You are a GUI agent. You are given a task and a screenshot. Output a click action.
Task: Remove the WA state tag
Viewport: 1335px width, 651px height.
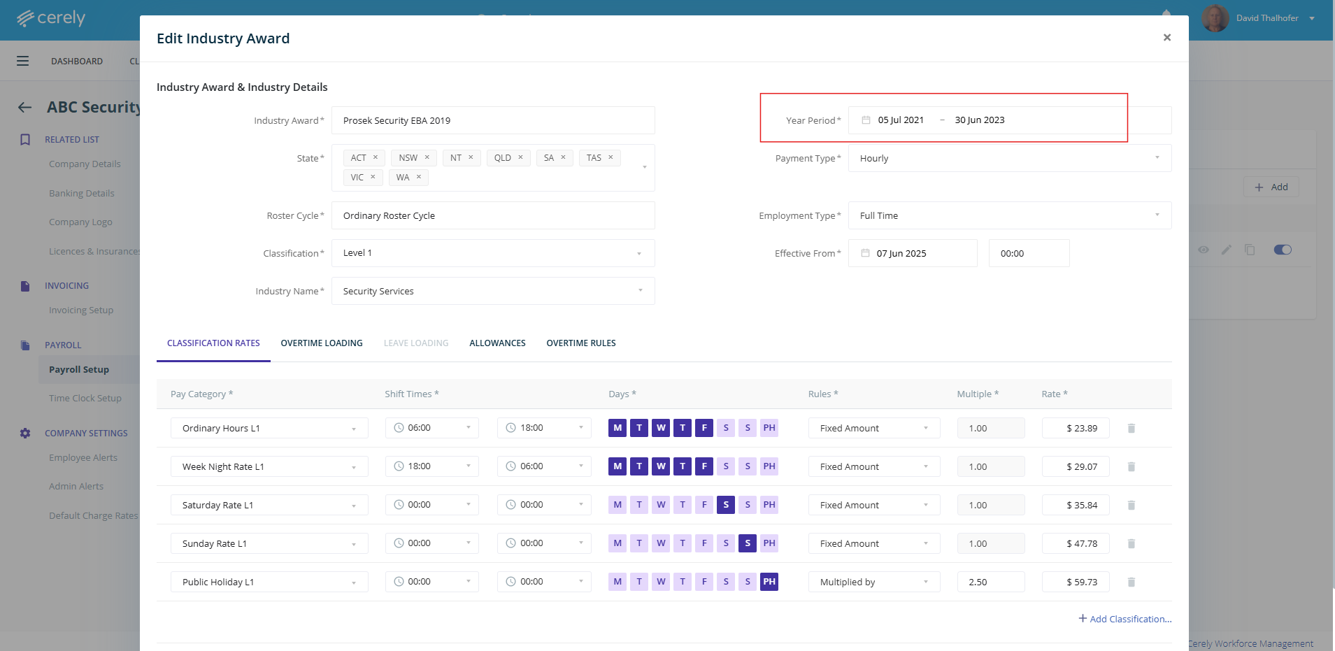419,177
